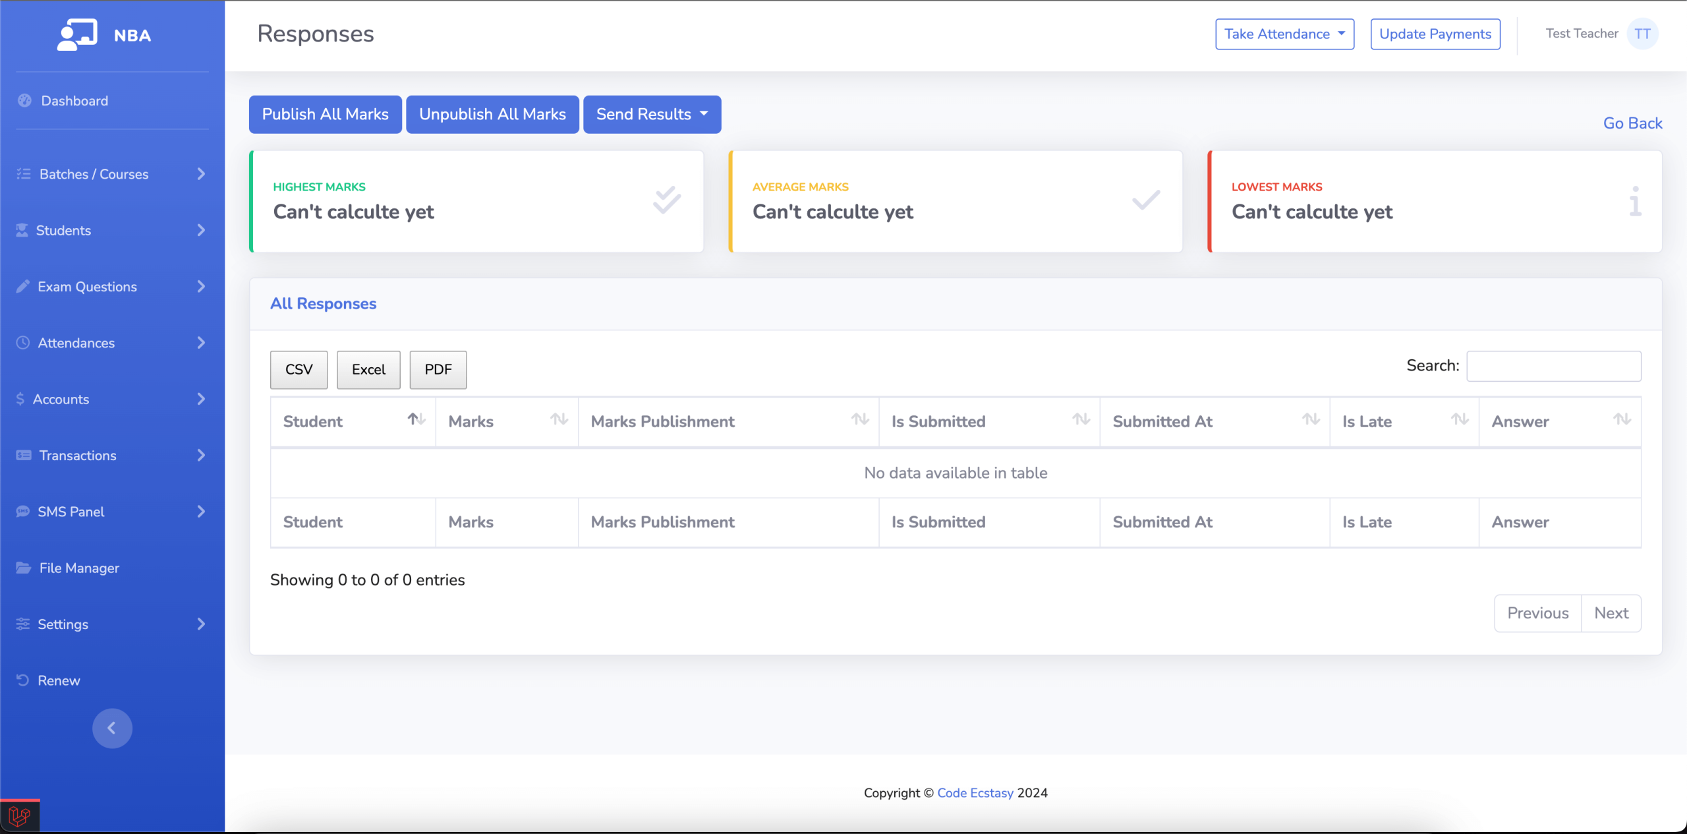Click the Dashboard gauge icon
The height and width of the screenshot is (834, 1687).
coord(25,101)
